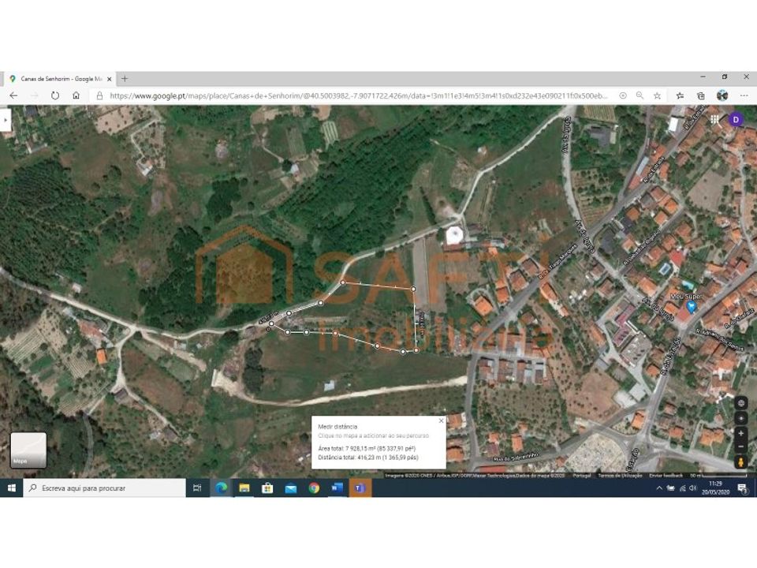Minimize the browser window

pos(703,77)
